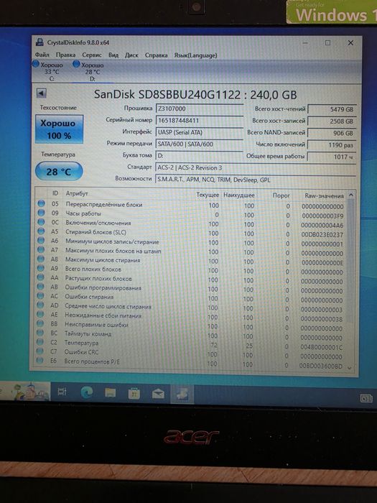Click status circle for A9 Всего плохих блоков
Screen dimensions: 377x503
point(41,268)
